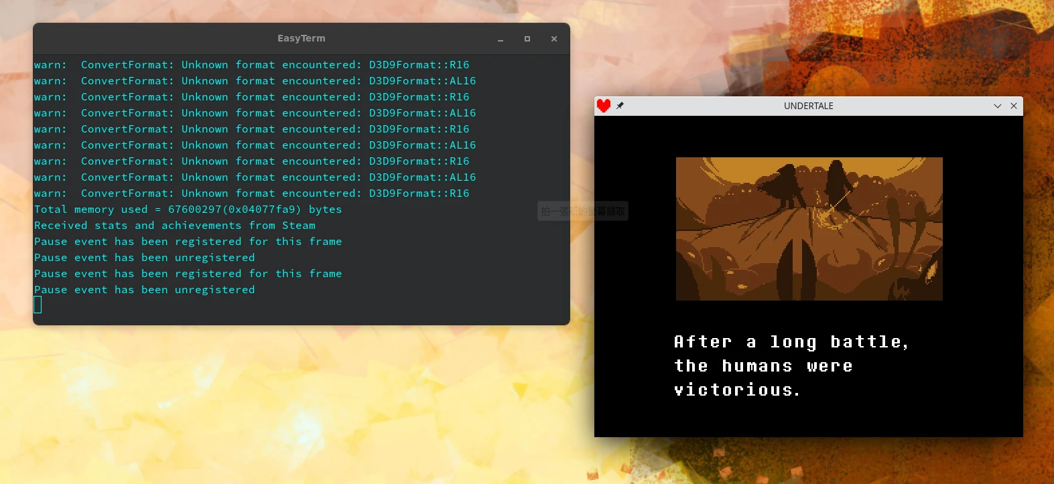1054x484 pixels.
Task: Minimize the EasyTerm terminal window
Action: (x=500, y=39)
